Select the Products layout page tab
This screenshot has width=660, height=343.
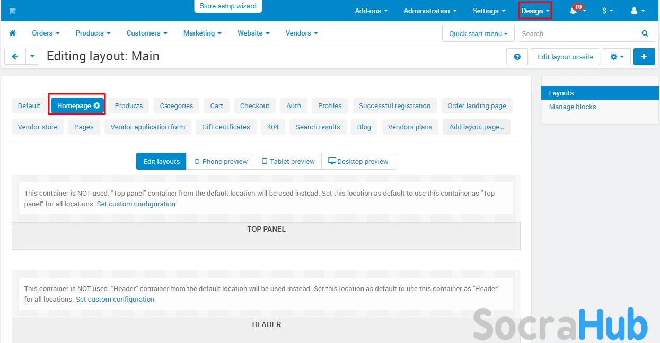pyautogui.click(x=129, y=105)
